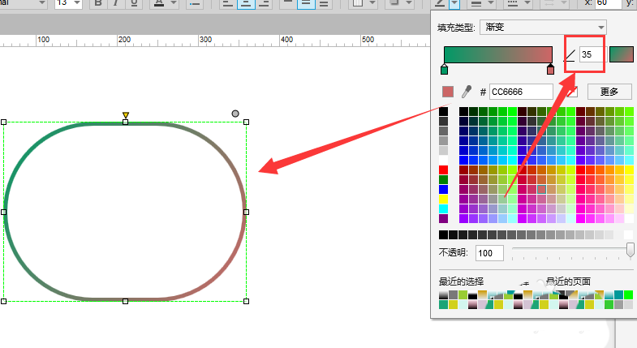
Task: Pick the teal recent selection swatch
Action: click(x=618, y=295)
